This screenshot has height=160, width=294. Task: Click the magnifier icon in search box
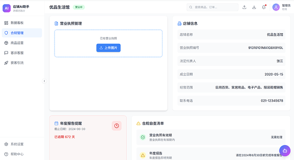tap(191, 7)
